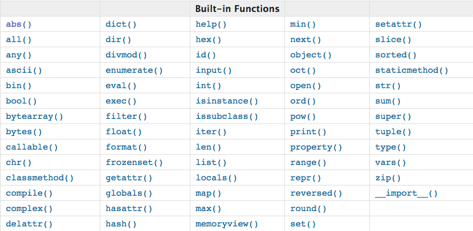
Task: Click the Built-in Functions table header
Action: point(237,9)
